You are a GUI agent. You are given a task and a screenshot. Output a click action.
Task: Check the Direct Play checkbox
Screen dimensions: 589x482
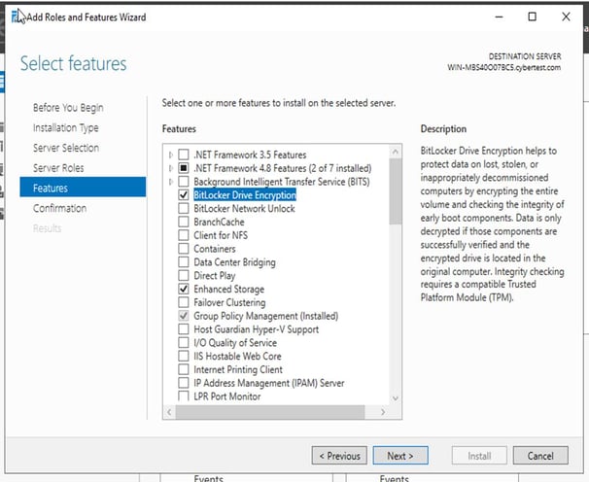[x=184, y=275]
